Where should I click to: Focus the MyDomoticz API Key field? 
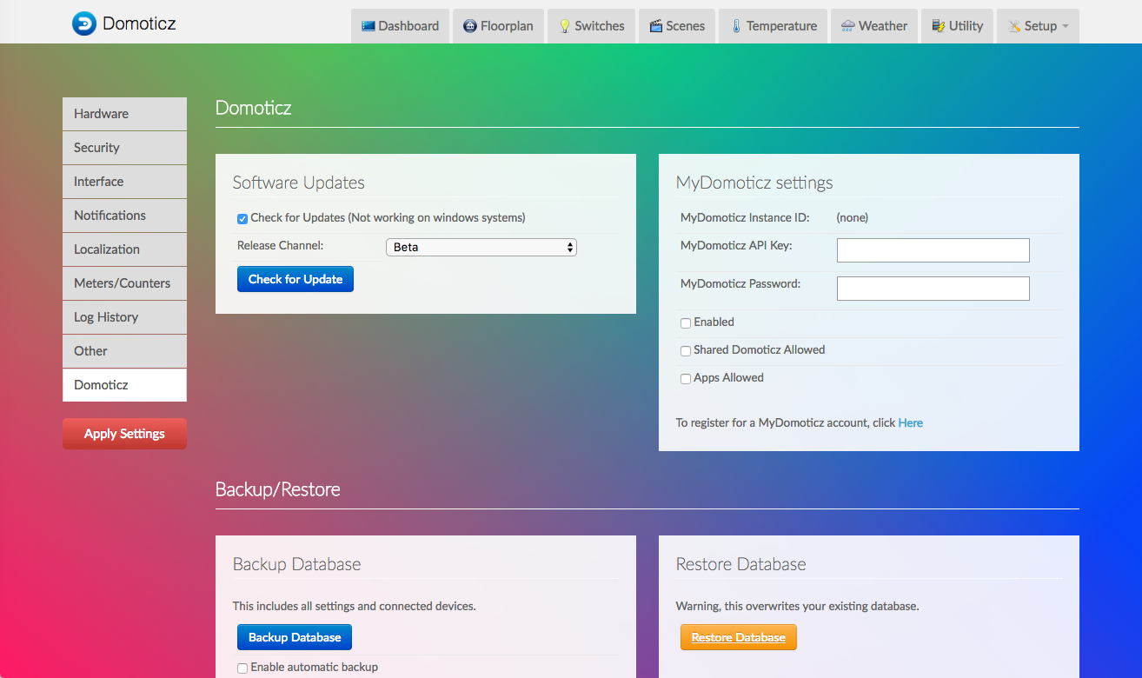[933, 250]
